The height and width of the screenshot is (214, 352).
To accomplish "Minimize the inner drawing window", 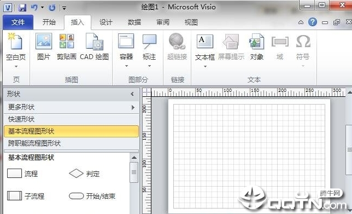I will click(325, 22).
